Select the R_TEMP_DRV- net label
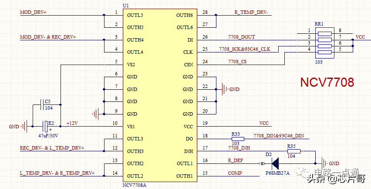 pos(251,13)
